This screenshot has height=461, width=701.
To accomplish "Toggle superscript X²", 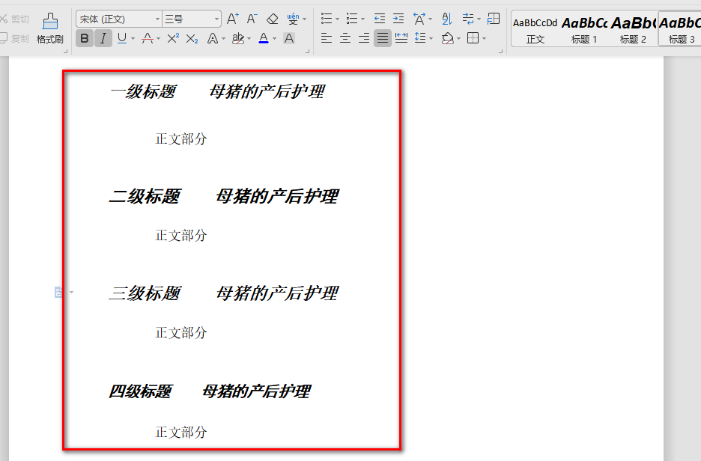I will [x=173, y=38].
